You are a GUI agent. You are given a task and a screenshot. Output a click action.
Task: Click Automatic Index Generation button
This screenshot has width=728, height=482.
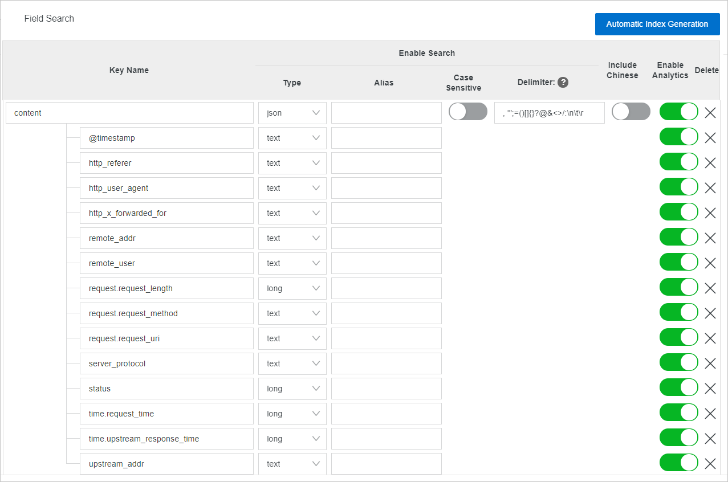pos(657,24)
